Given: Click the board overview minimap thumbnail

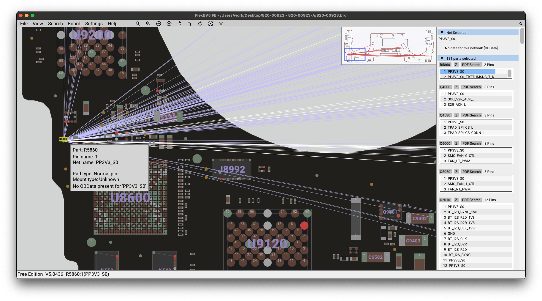Looking at the screenshot, I should [x=389, y=46].
